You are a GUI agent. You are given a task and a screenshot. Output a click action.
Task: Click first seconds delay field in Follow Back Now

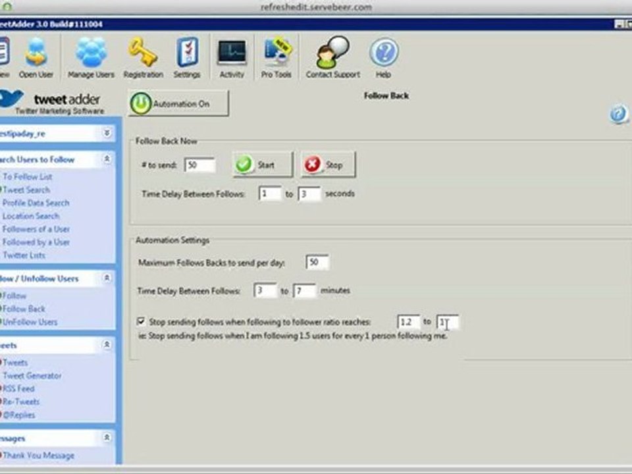click(270, 194)
